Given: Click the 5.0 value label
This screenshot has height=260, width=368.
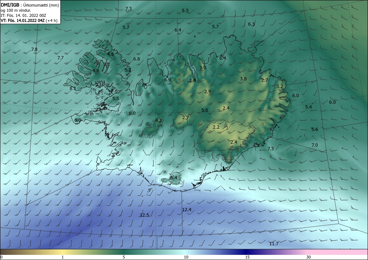Looking at the screenshot, I should point(205,110).
